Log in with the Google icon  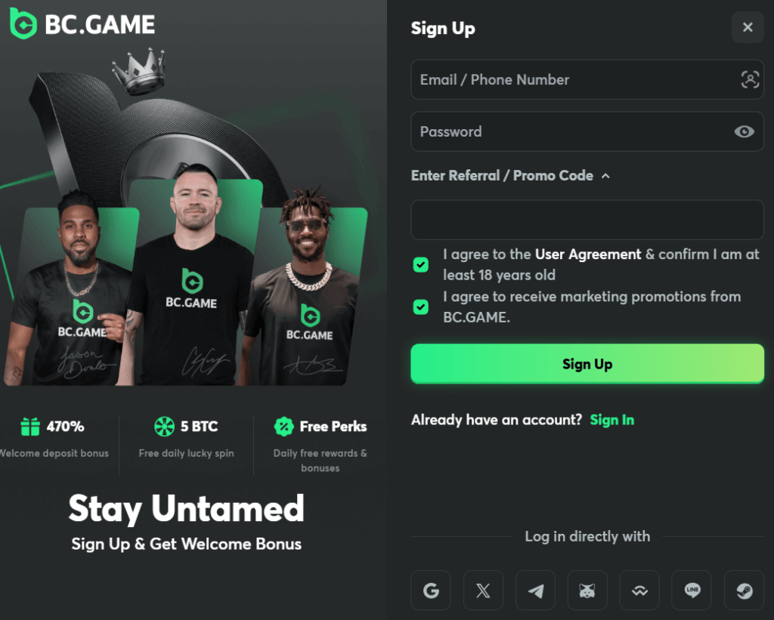[x=430, y=591]
